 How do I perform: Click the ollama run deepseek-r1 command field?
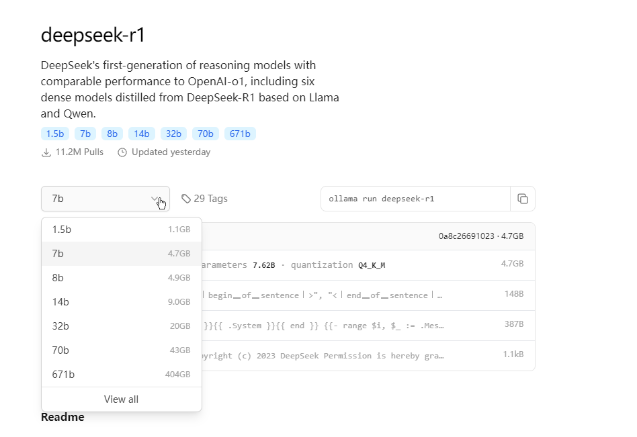[x=415, y=199]
